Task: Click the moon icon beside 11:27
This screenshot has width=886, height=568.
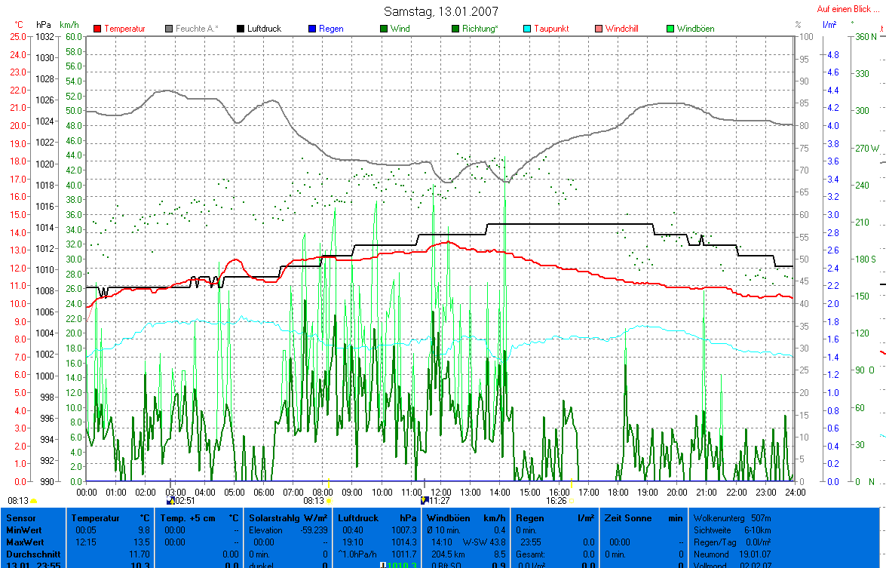Action: 425,500
